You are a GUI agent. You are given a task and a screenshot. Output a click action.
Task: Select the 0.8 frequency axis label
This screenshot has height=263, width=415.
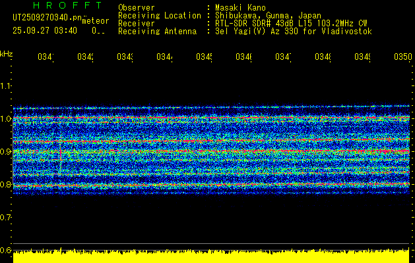[6, 185]
